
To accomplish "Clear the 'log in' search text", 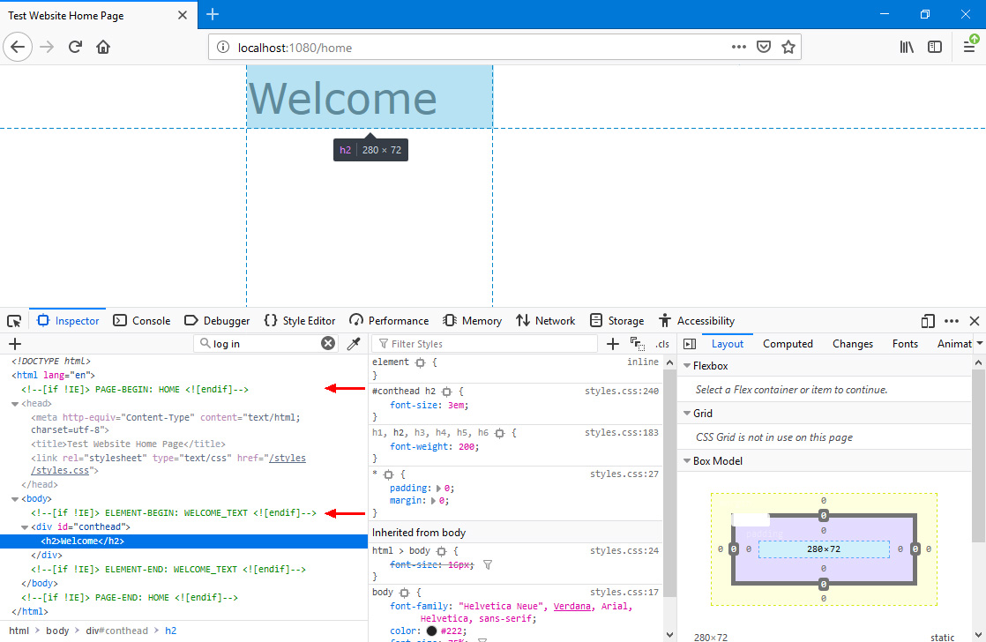I will 328,343.
